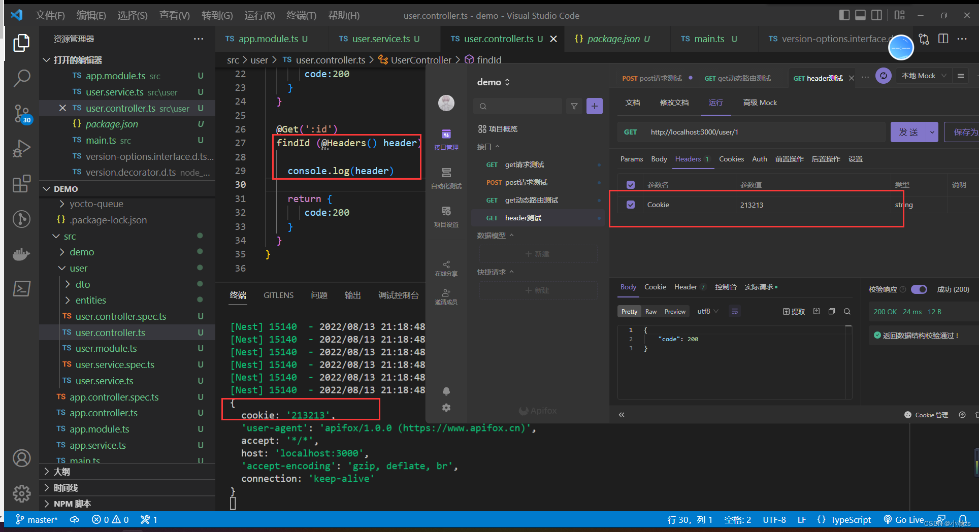The width and height of the screenshot is (979, 532).
Task: Toggle the 校验响应 switch off
Action: pyautogui.click(x=919, y=289)
